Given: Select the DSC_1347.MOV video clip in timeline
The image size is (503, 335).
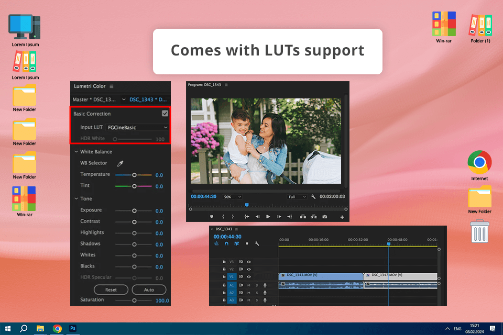Looking at the screenshot, I should coord(401,276).
